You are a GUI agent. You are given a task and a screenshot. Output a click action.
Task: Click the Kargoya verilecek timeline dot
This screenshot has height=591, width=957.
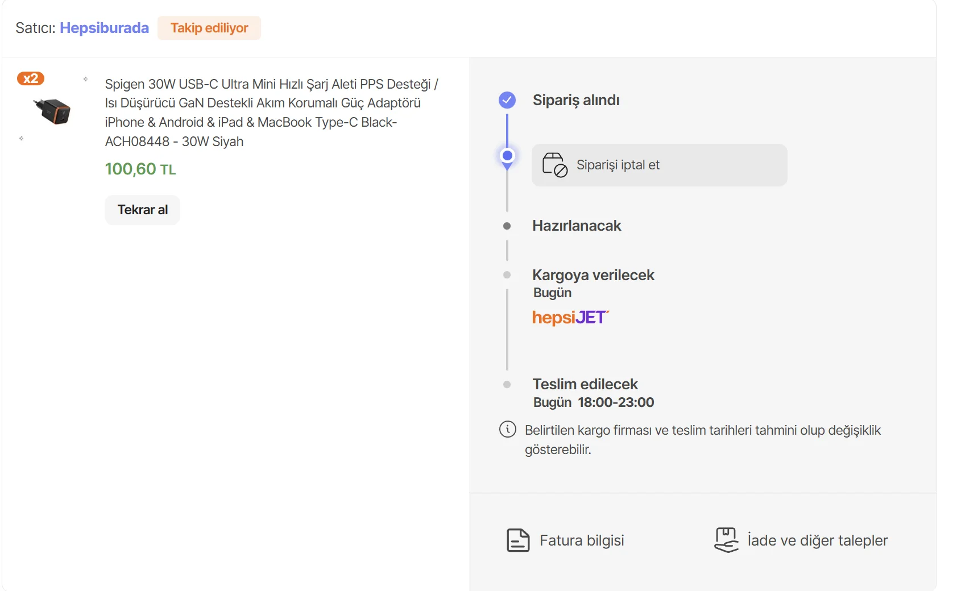507,275
